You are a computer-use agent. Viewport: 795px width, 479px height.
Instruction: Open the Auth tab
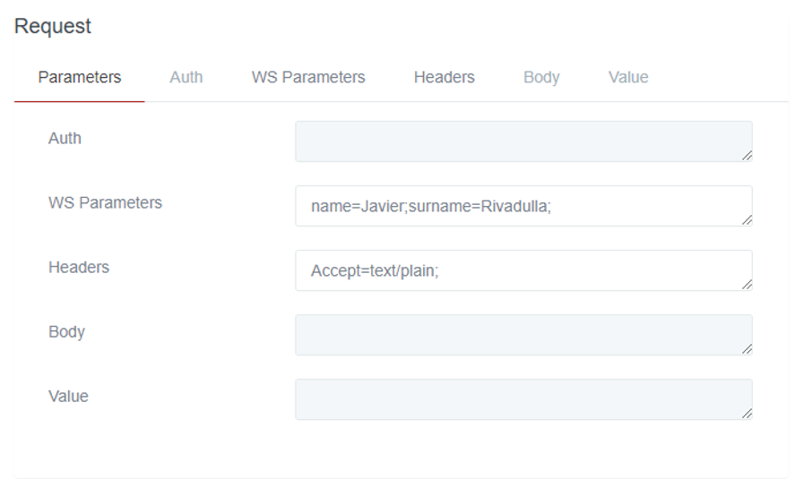point(186,77)
